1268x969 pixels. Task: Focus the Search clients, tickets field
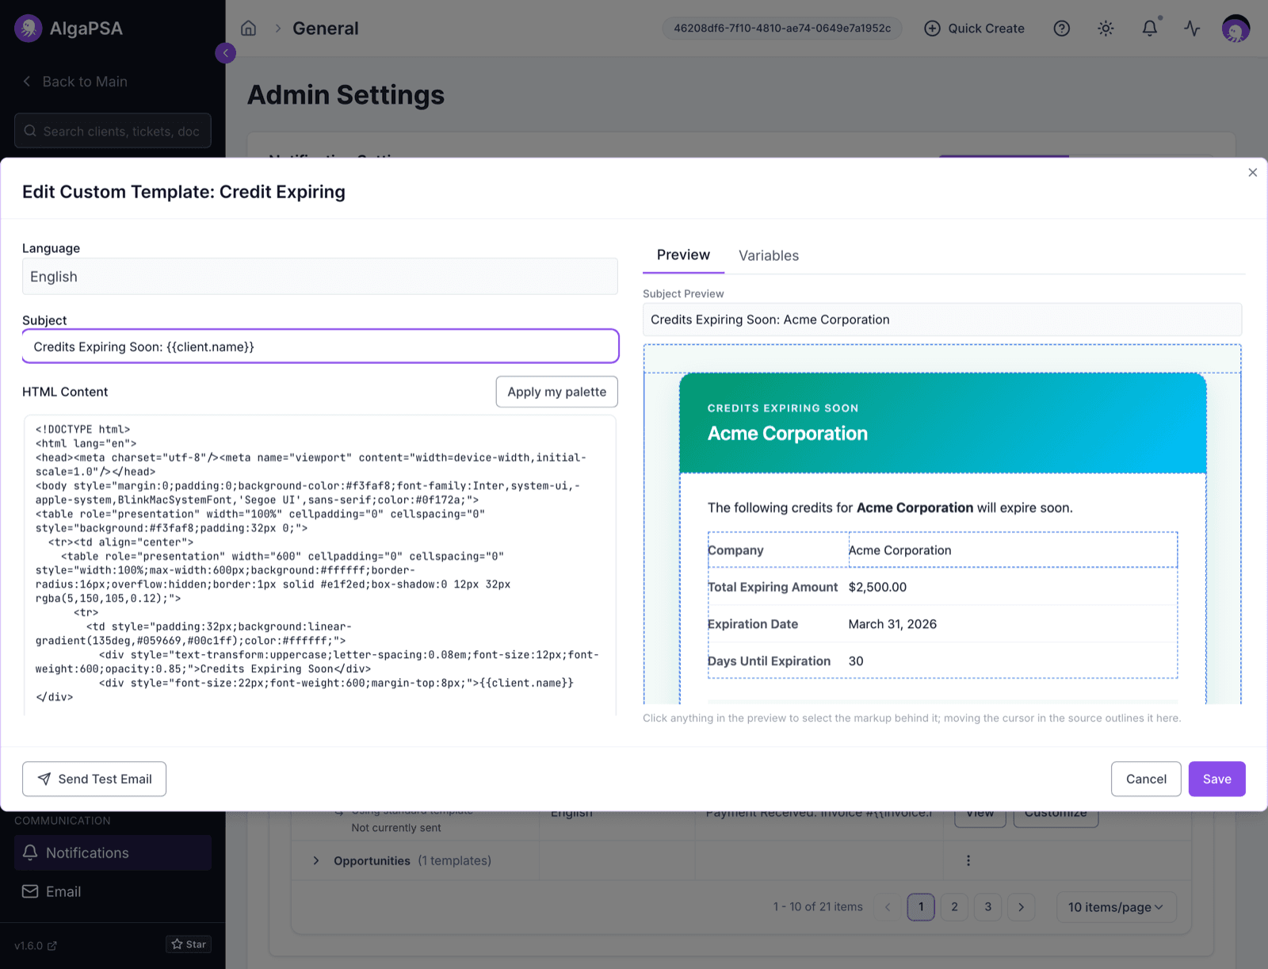click(113, 131)
